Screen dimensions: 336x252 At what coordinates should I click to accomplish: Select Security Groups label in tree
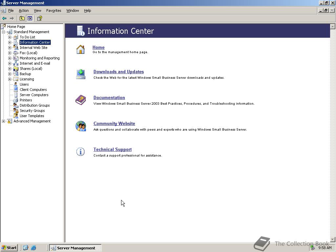[32, 111]
